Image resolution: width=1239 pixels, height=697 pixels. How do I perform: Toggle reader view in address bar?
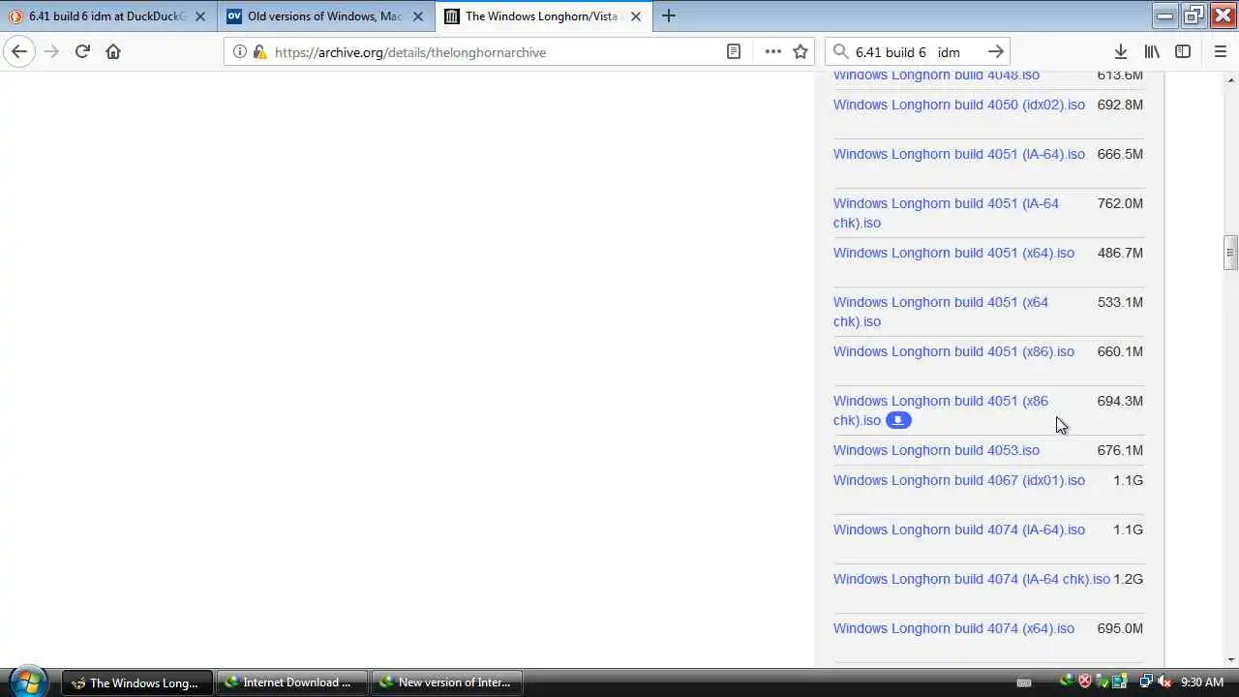[x=734, y=52]
